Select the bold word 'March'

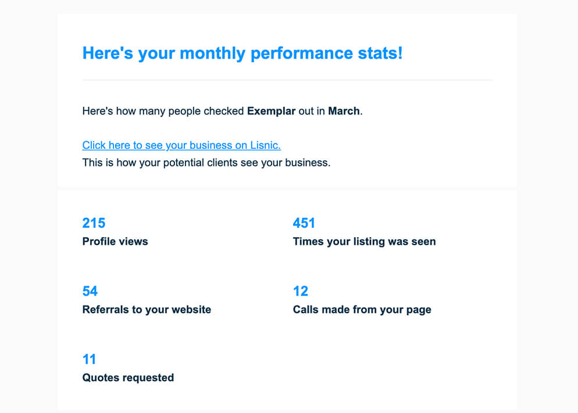click(344, 111)
